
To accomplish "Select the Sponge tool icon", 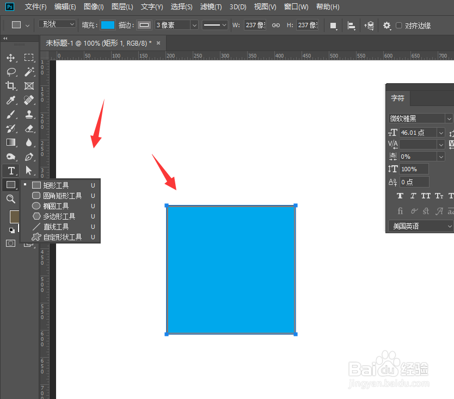I will [x=11, y=157].
